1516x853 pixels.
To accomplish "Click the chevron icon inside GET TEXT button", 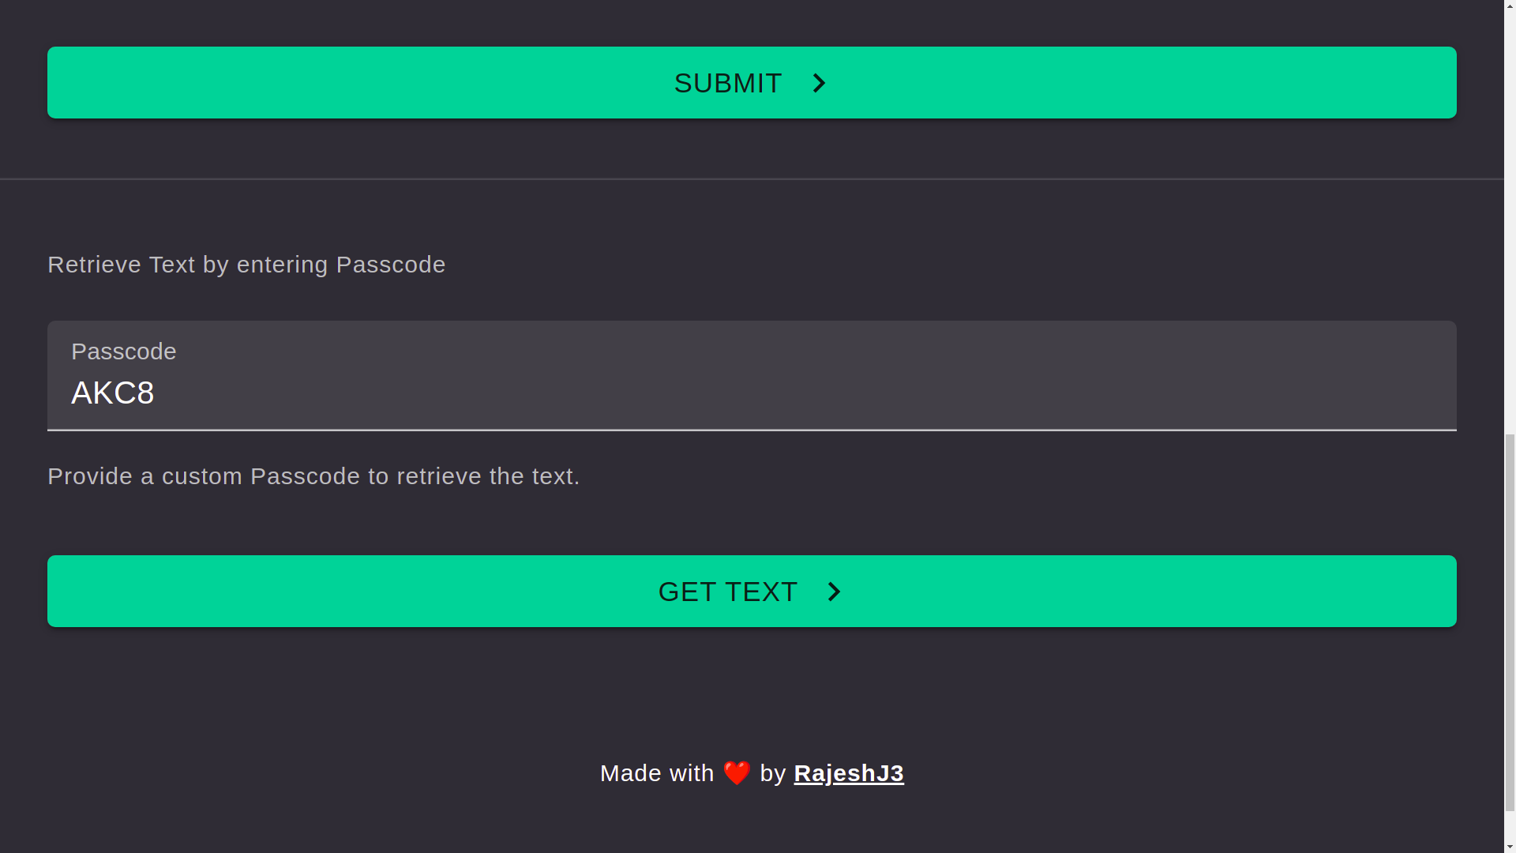I will [x=834, y=591].
